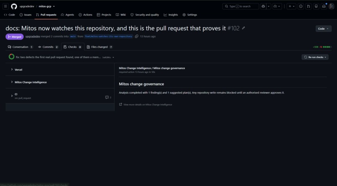Select the Checks tab
Screen dimensions: 337x186
click(x=73, y=47)
